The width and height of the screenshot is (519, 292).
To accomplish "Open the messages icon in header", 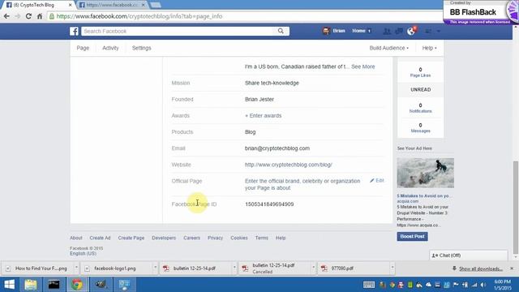I will click(399, 31).
